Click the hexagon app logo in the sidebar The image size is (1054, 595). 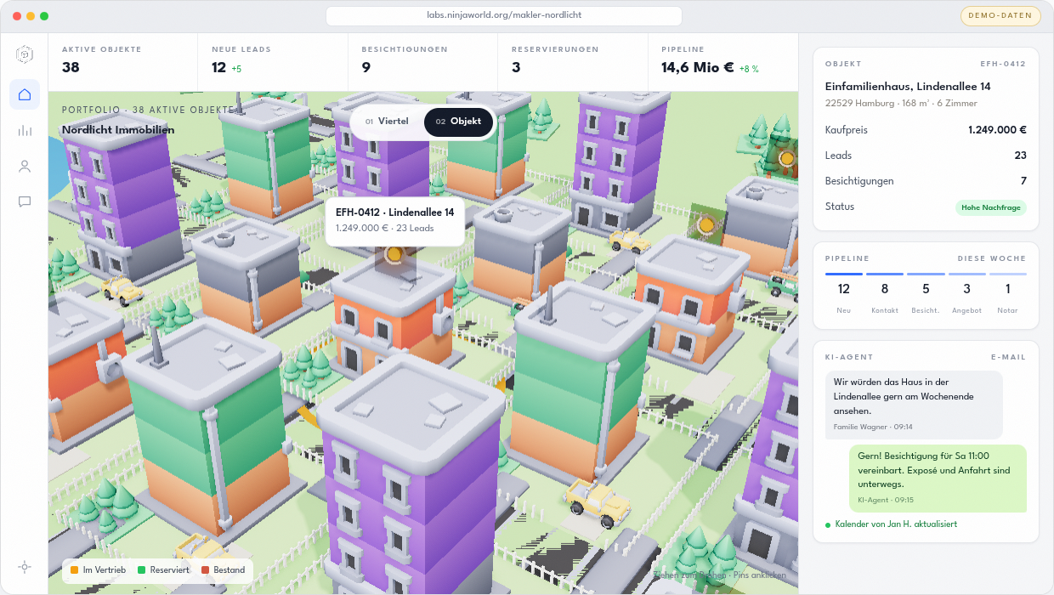tap(25, 54)
